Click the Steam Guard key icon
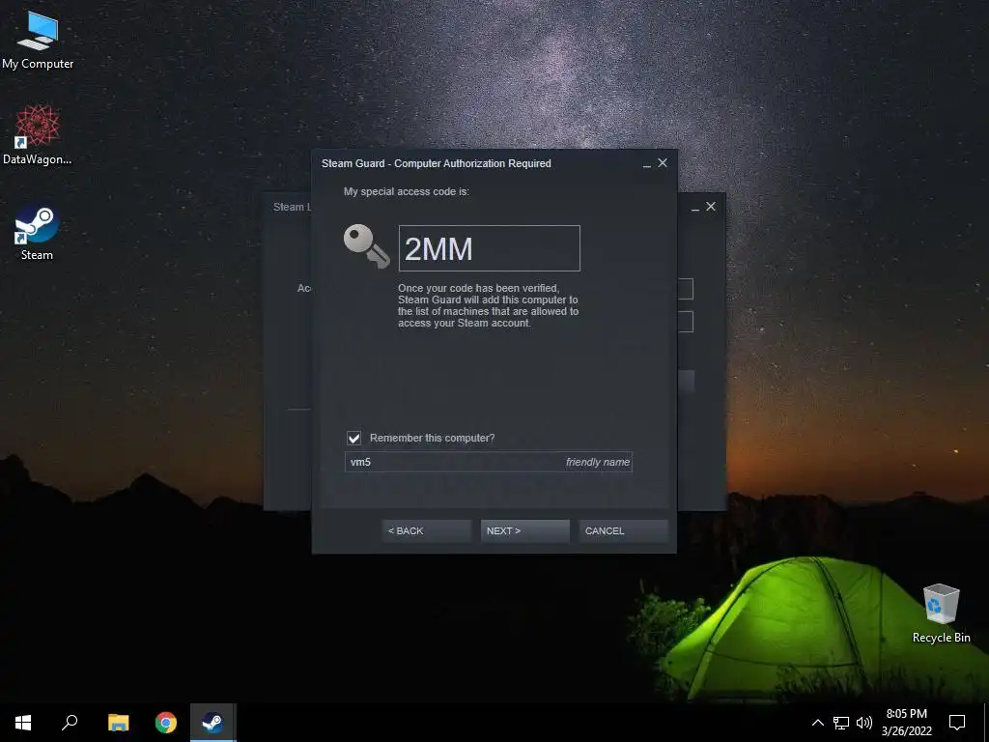989x742 pixels. click(366, 246)
